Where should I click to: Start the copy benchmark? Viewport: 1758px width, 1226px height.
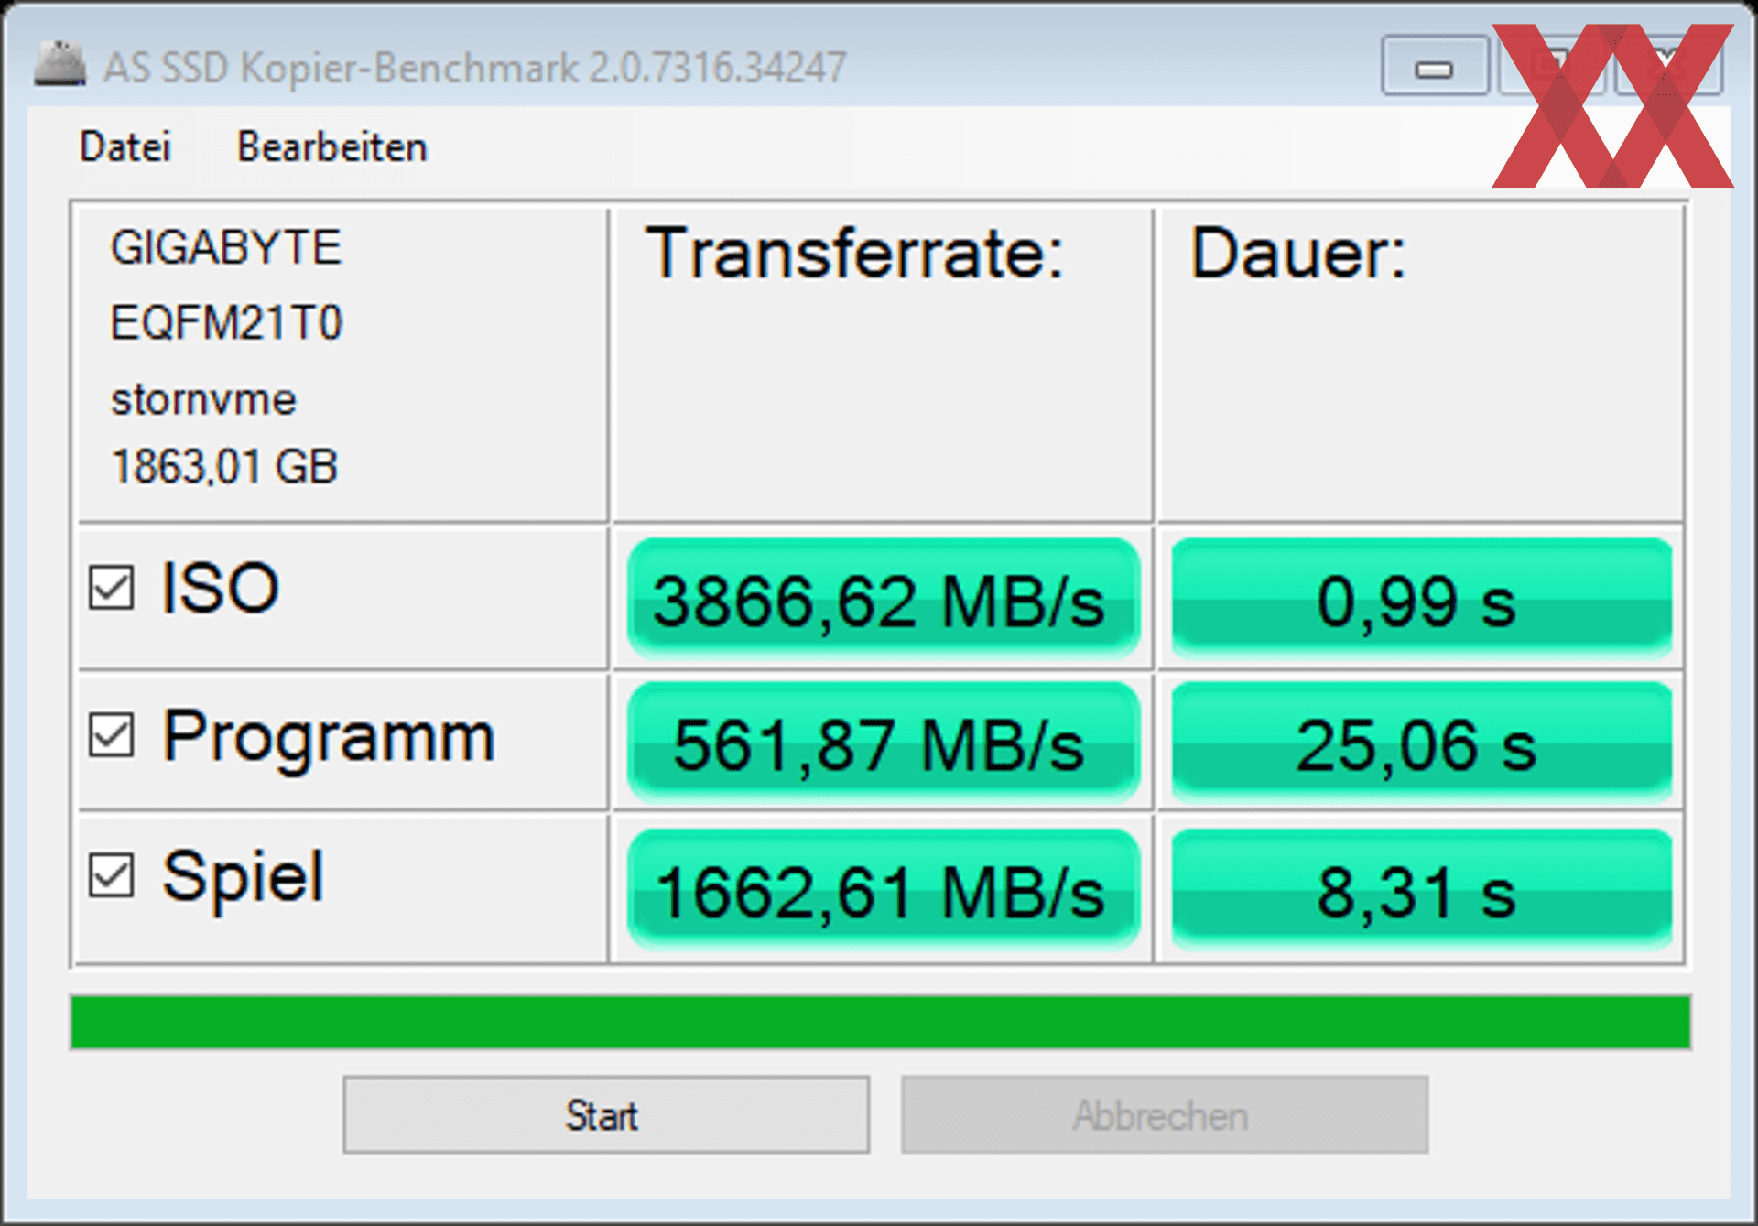606,1115
